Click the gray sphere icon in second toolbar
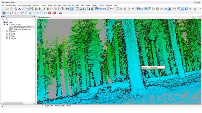The image size is (202, 113). point(30,13)
